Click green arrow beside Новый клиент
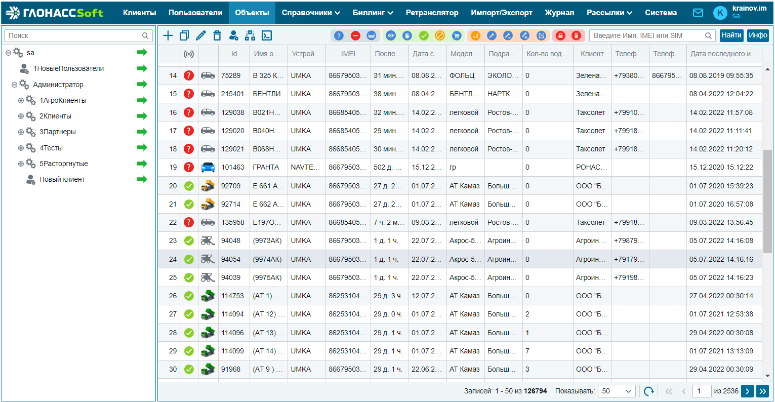The image size is (775, 402). 142,179
